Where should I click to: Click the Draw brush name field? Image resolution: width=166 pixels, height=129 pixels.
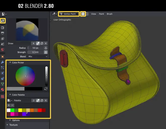19,43
